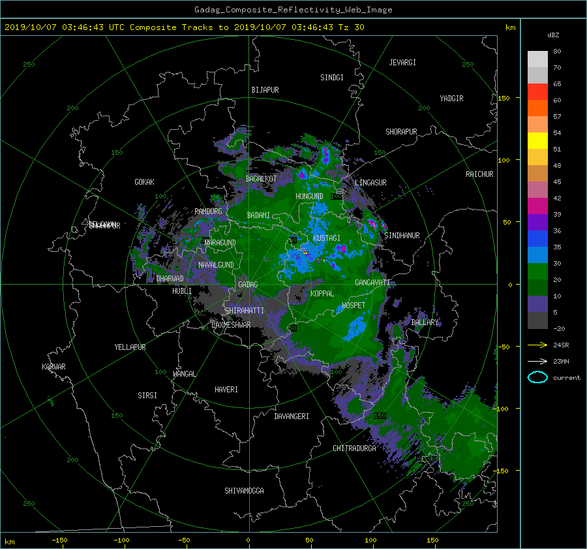Click the blue echo patch south of Hospet
Viewport: 587px width, 549px height.
[x=355, y=328]
